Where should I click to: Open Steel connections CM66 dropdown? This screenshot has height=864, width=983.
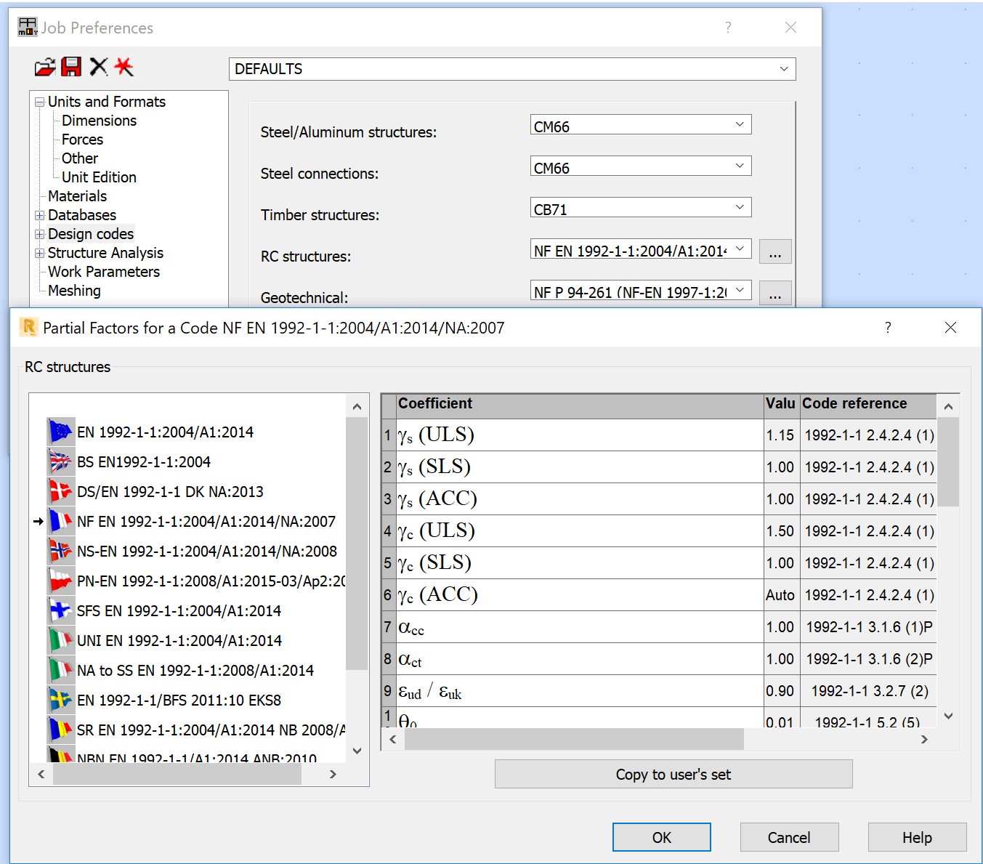tap(740, 166)
